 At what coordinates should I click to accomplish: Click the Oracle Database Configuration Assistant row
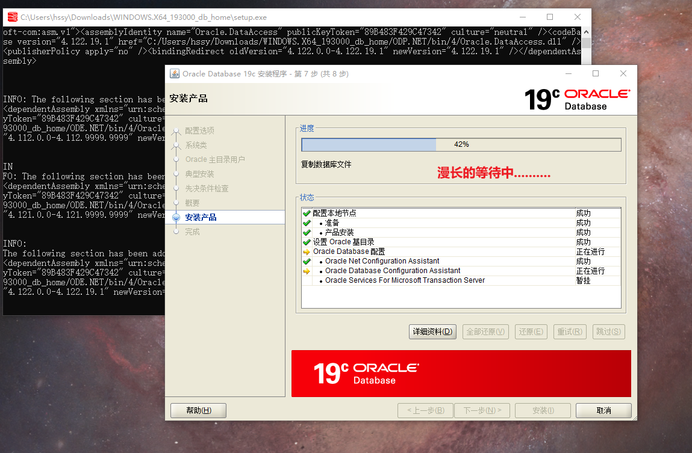click(x=461, y=271)
